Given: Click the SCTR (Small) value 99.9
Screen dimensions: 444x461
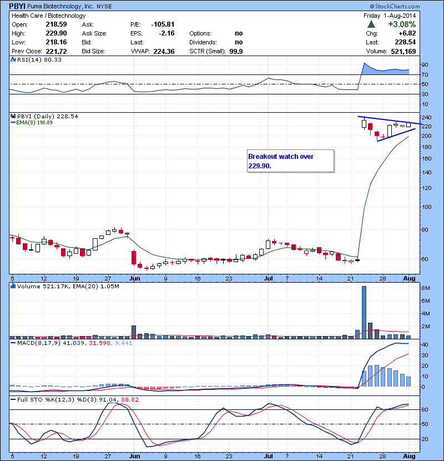Looking at the screenshot, I should pos(236,52).
